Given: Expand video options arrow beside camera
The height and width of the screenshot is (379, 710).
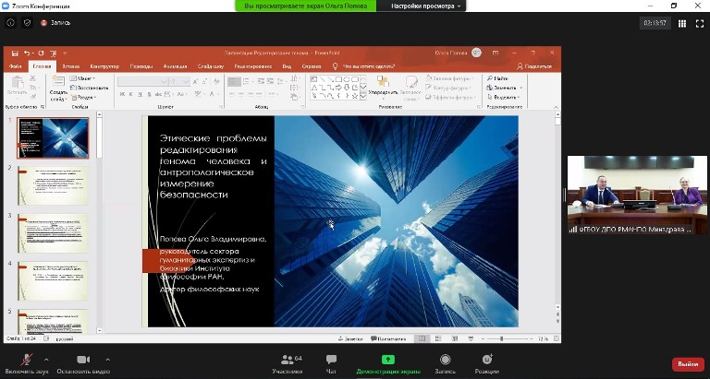Looking at the screenshot, I should [x=107, y=359].
